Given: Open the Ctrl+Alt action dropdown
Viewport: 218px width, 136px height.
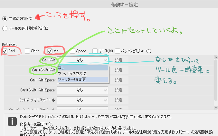Looking at the screenshot, I should pos(82,60).
